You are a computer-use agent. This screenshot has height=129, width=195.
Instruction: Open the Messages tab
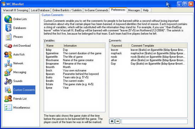pyautogui.click(x=134, y=10)
